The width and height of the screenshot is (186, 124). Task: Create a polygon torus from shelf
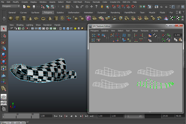click(43, 18)
